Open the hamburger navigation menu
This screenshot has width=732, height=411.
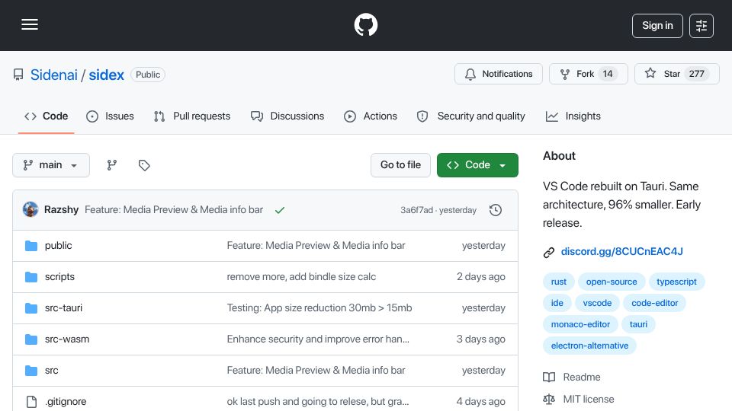pos(30,24)
